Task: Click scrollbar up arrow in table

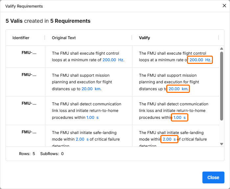Action: point(221,49)
